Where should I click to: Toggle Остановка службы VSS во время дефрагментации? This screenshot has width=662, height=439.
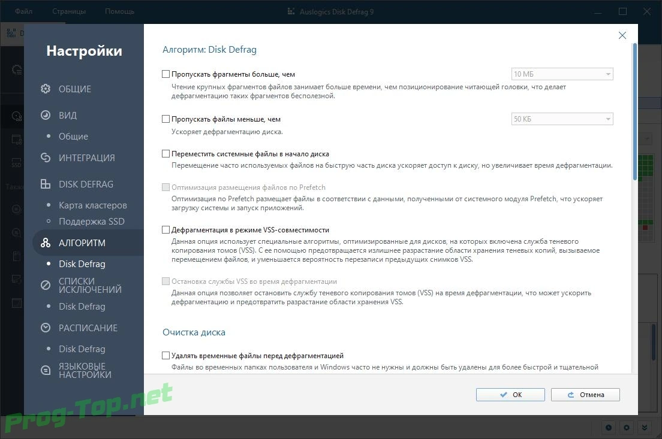tap(166, 281)
